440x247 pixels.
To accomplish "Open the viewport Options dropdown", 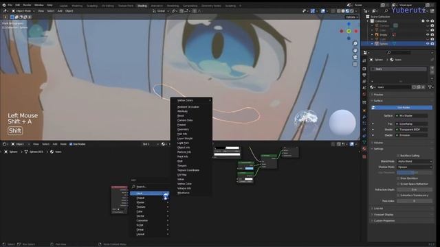I will point(351,17).
